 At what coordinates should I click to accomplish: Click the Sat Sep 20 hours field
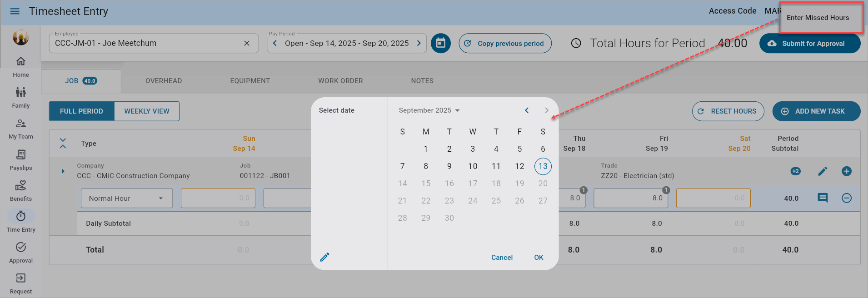coord(713,198)
